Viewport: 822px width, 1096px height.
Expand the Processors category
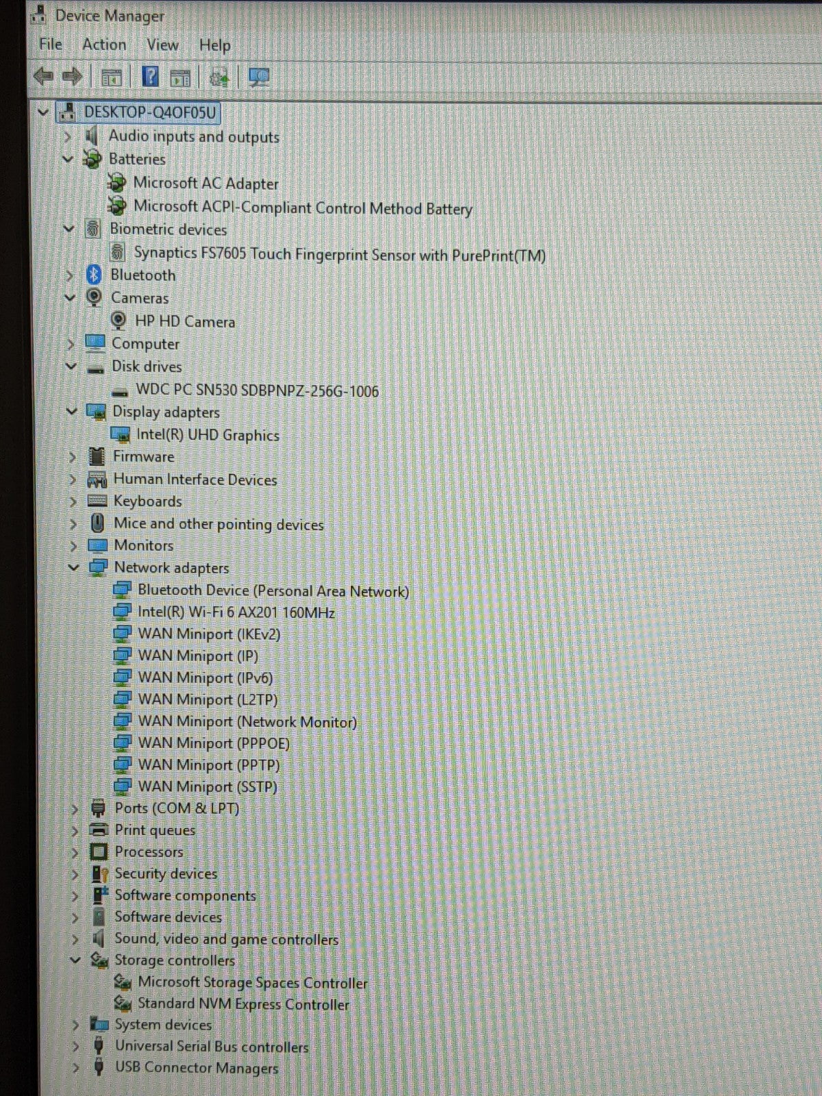(x=75, y=852)
